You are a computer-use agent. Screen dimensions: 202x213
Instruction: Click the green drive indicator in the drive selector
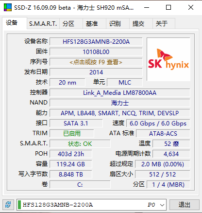click(19, 205)
